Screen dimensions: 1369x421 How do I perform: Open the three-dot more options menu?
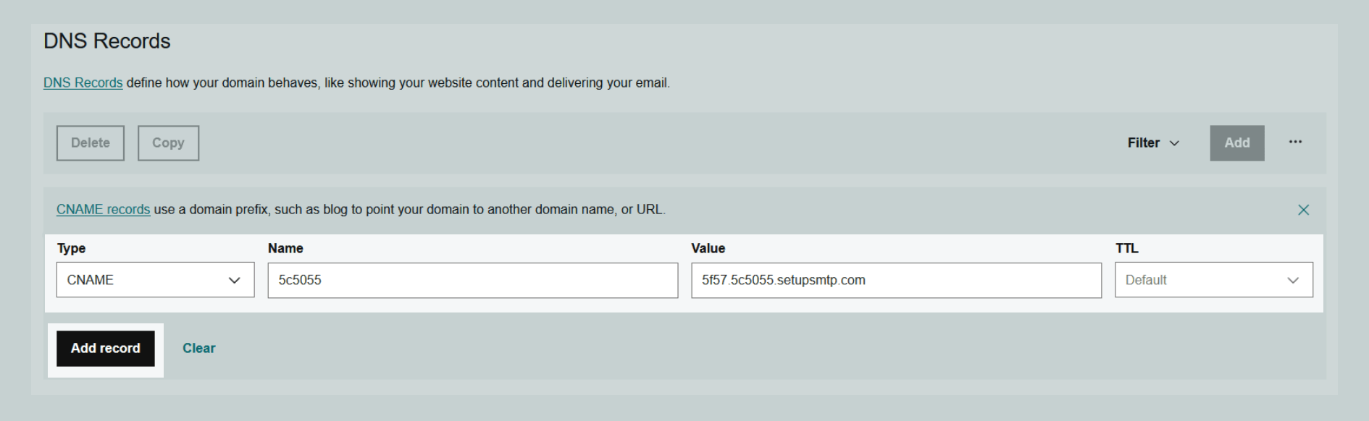(1295, 143)
